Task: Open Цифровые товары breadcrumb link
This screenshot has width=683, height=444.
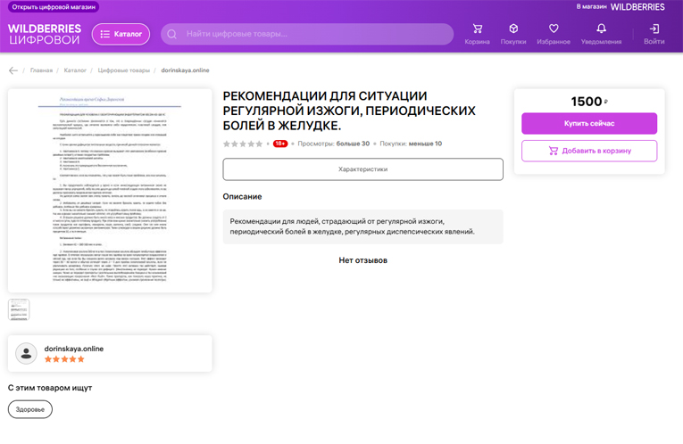Action: [x=124, y=70]
